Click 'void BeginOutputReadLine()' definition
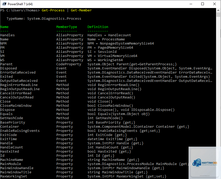This screenshot has width=221, height=179. [x=114, y=89]
